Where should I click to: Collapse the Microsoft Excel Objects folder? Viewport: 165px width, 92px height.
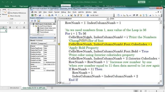click(34, 26)
